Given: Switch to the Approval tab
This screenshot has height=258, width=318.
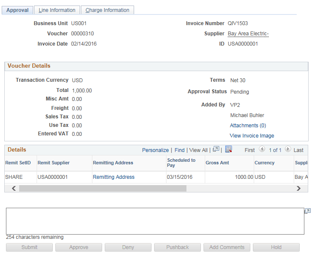Looking at the screenshot, I should tap(17, 10).
